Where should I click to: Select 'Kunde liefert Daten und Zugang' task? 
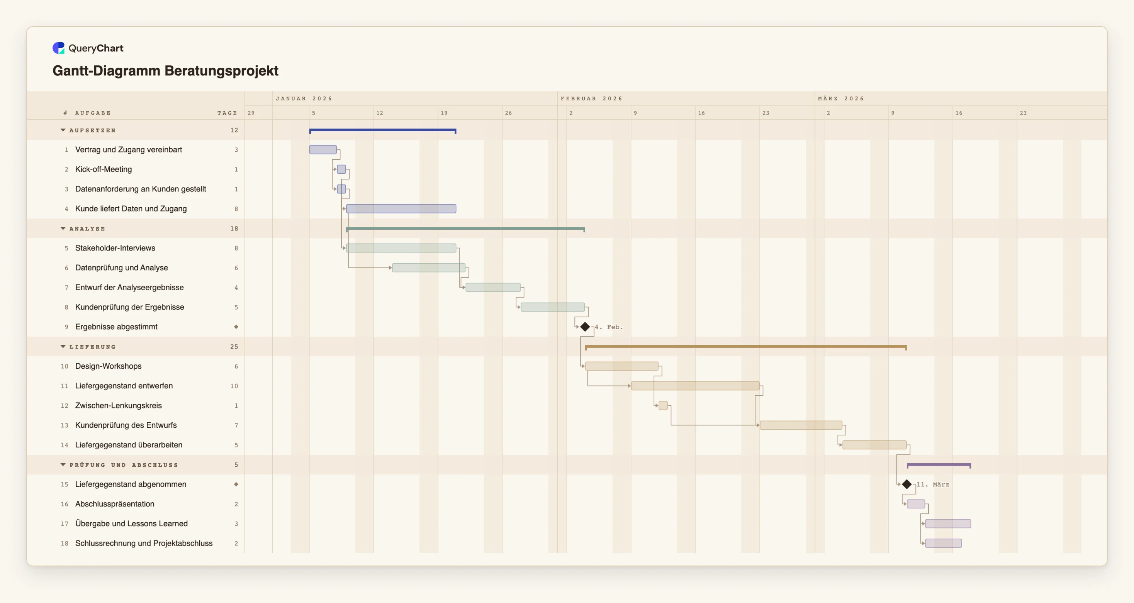pyautogui.click(x=131, y=208)
